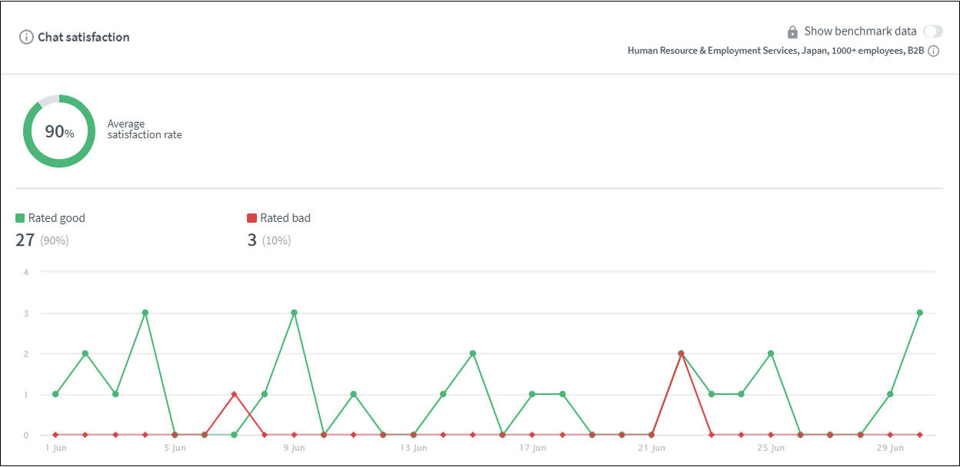The width and height of the screenshot is (960, 467).
Task: Click the green data point on 4 Jun
Action: click(145, 313)
